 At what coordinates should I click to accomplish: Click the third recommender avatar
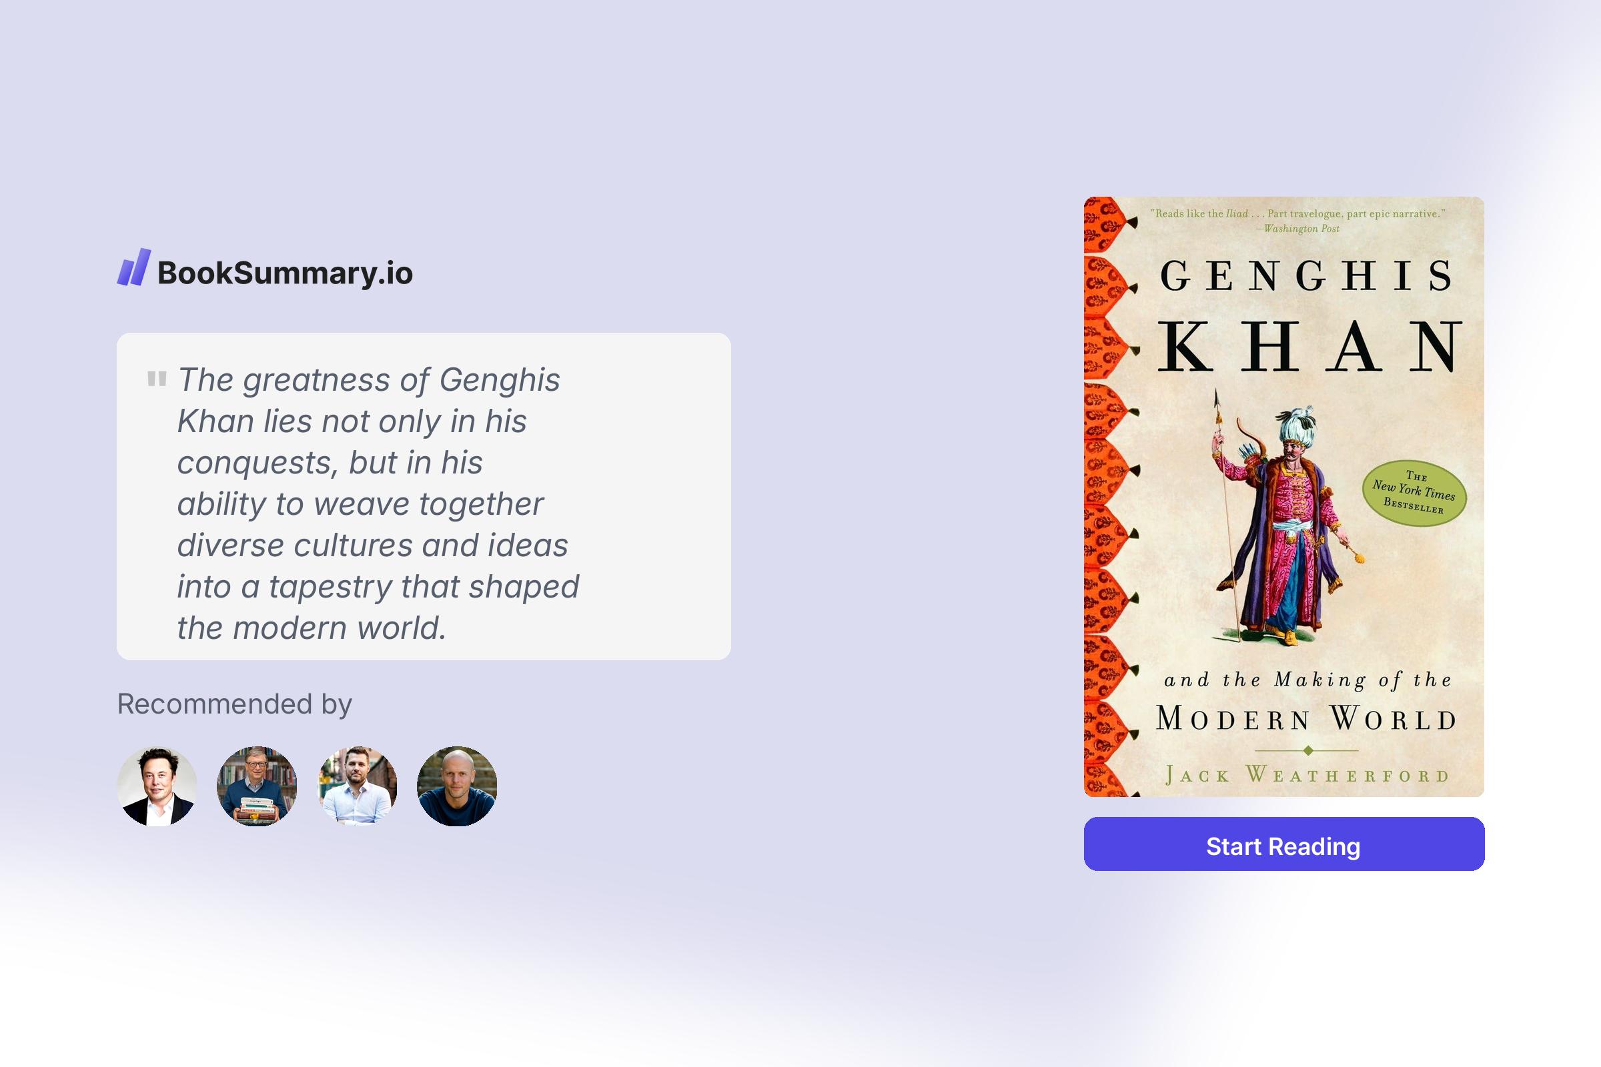click(x=358, y=786)
